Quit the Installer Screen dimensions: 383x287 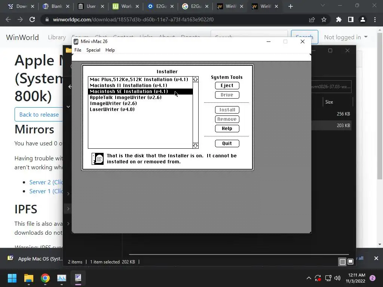tap(227, 143)
